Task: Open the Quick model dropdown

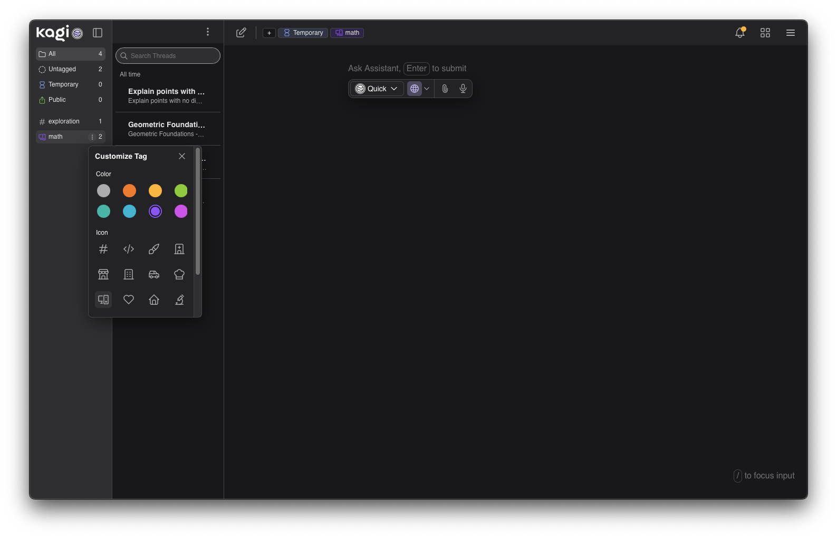Action: pos(377,89)
